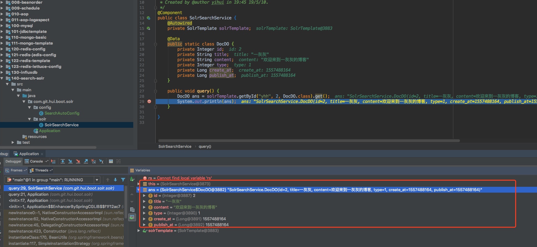This screenshot has width=537, height=247.
Task: Expand the test folder in project tree
Action: (x=13, y=143)
